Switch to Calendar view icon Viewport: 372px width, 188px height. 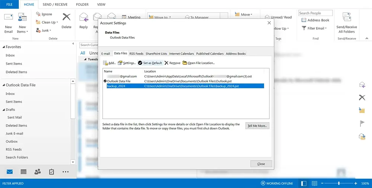[23, 172]
